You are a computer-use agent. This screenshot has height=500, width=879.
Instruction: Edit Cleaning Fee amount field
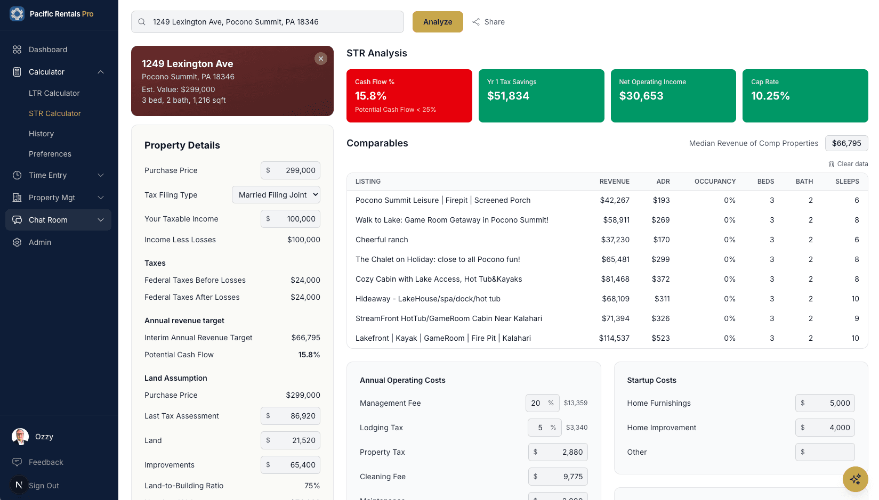pos(558,477)
